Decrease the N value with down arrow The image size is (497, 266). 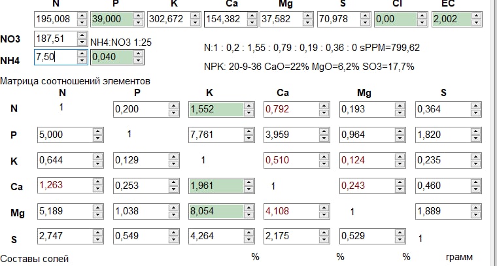tap(82, 22)
